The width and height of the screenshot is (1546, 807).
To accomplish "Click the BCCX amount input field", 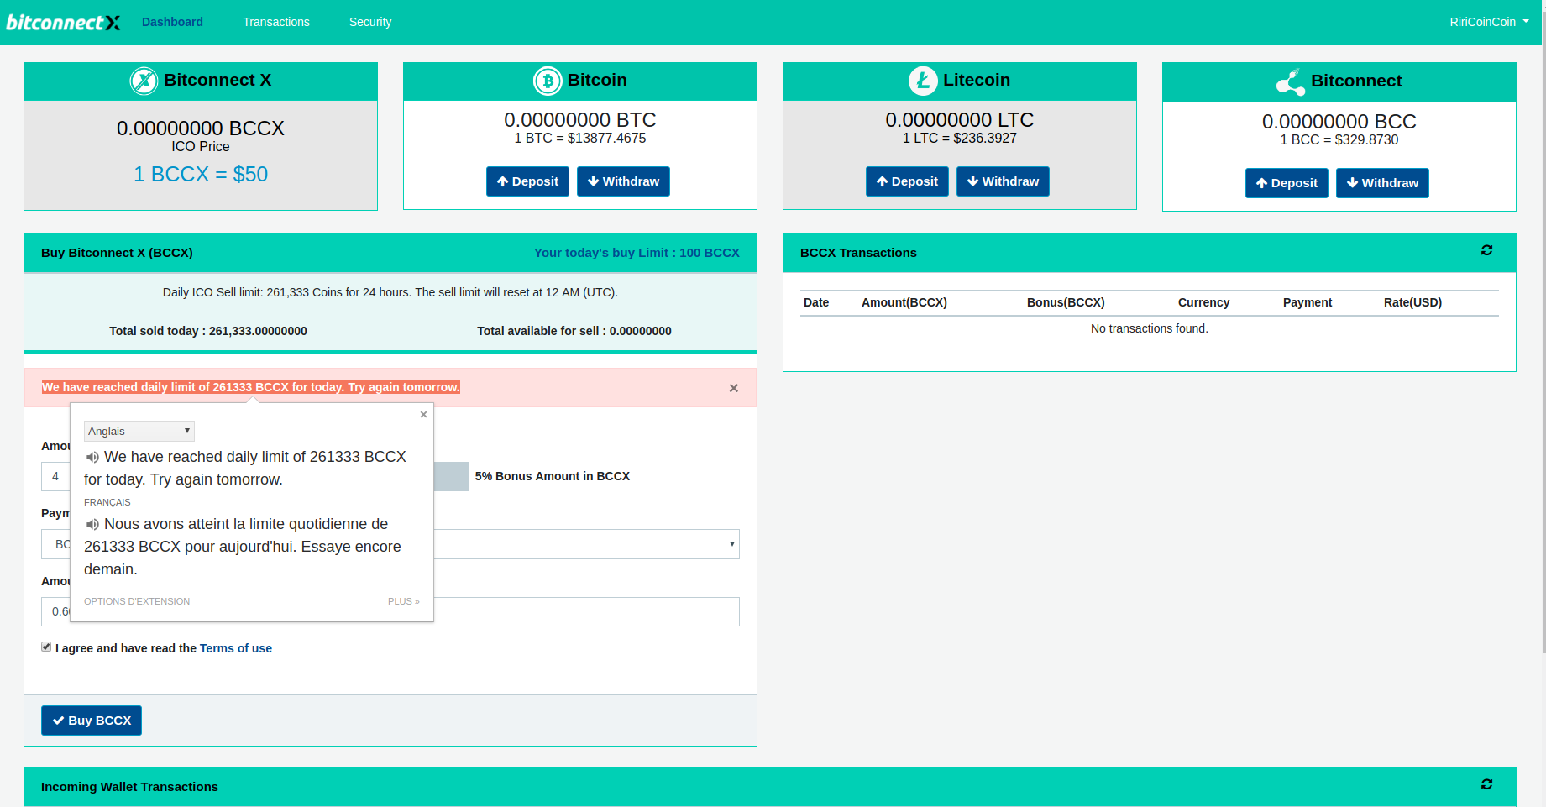I will (x=55, y=476).
